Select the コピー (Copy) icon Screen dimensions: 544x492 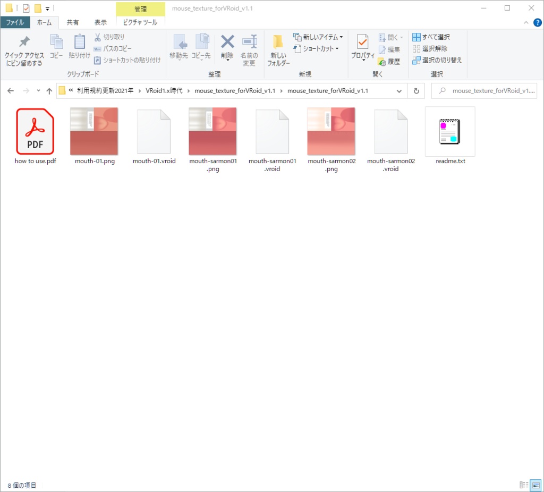click(55, 45)
